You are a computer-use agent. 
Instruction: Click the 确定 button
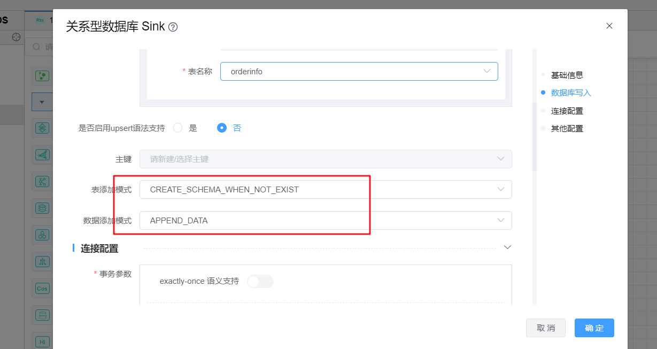click(x=594, y=328)
